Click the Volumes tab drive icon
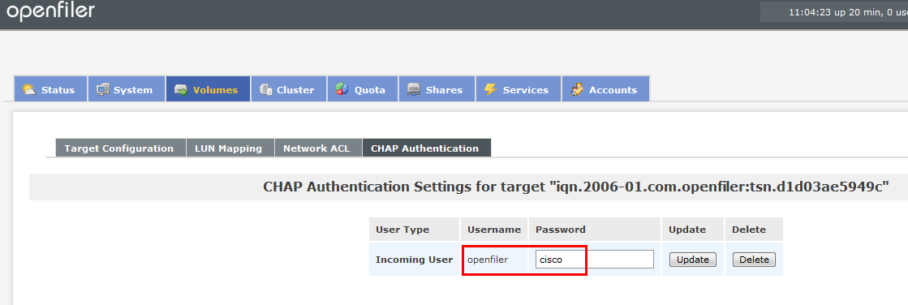This screenshot has height=305, width=908. click(181, 90)
